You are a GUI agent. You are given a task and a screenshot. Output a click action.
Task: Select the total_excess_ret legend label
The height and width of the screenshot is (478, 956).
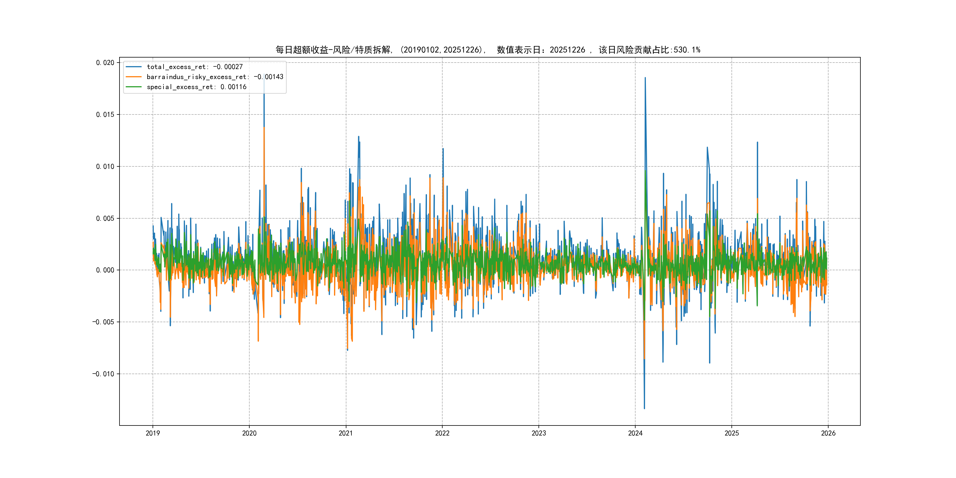point(194,67)
